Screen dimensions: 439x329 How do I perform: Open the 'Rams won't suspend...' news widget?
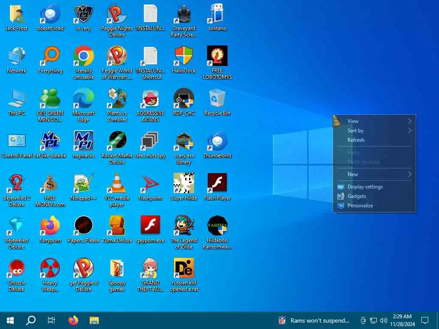[x=314, y=320]
